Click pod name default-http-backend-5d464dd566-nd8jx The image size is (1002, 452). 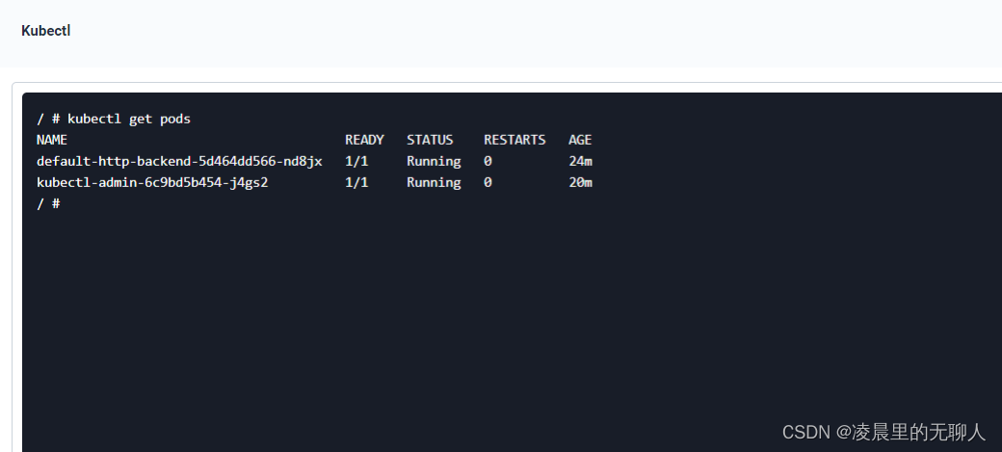179,162
